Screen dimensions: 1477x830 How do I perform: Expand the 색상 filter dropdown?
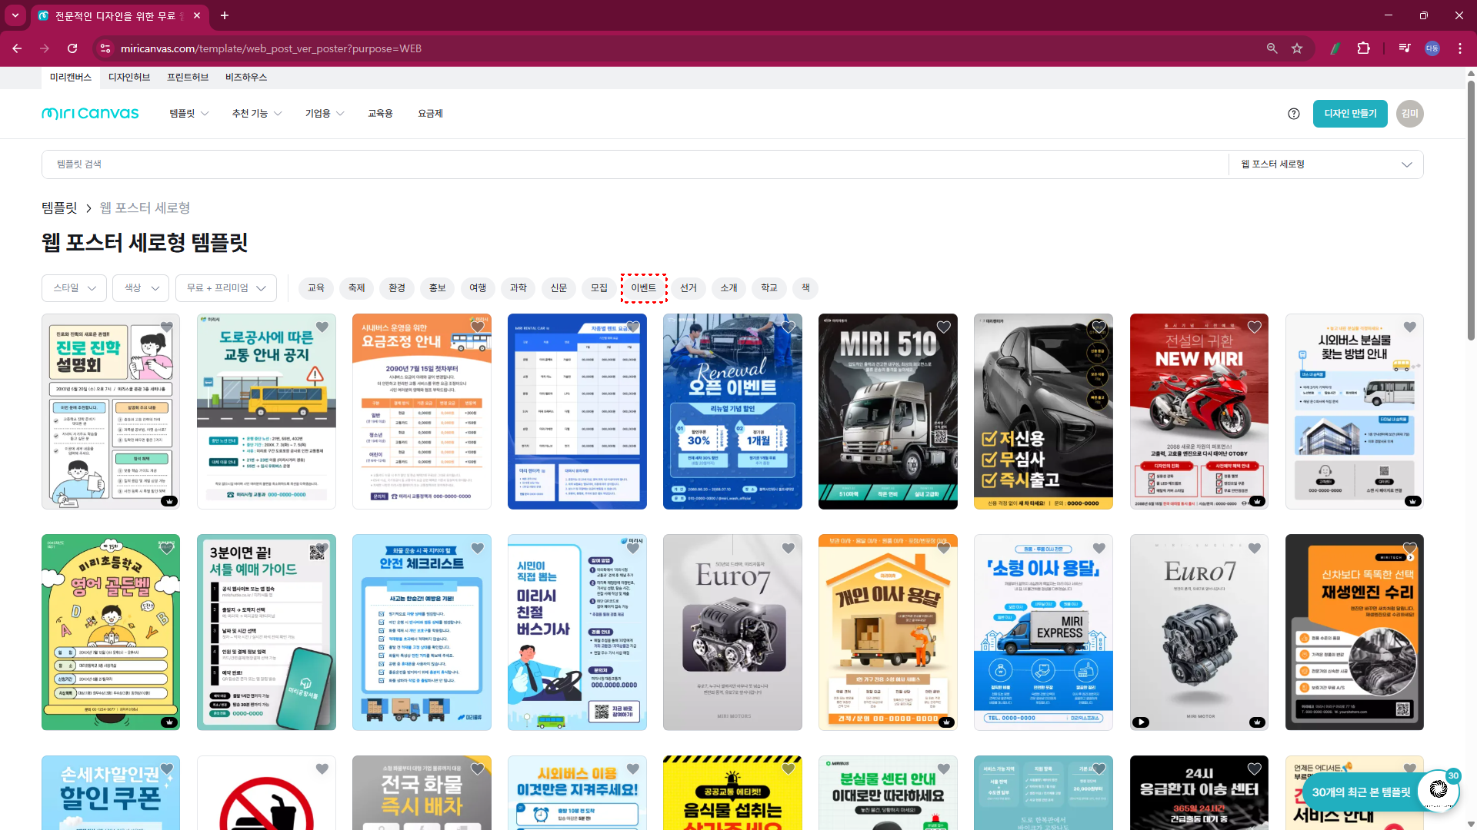pyautogui.click(x=142, y=288)
